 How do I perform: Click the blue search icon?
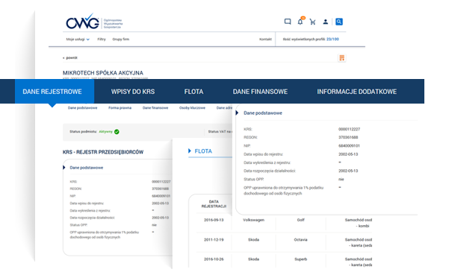pos(339,22)
